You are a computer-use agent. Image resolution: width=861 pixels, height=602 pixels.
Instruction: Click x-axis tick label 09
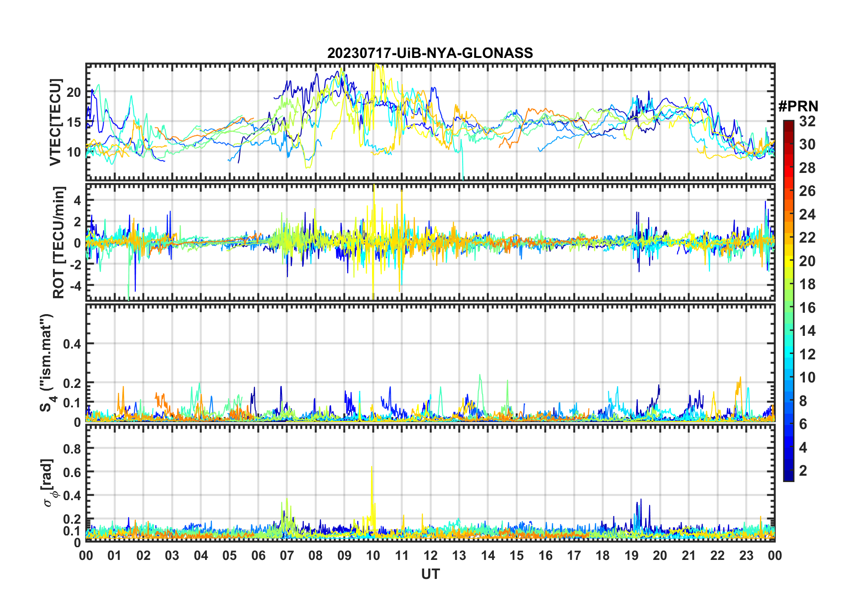pos(344,555)
